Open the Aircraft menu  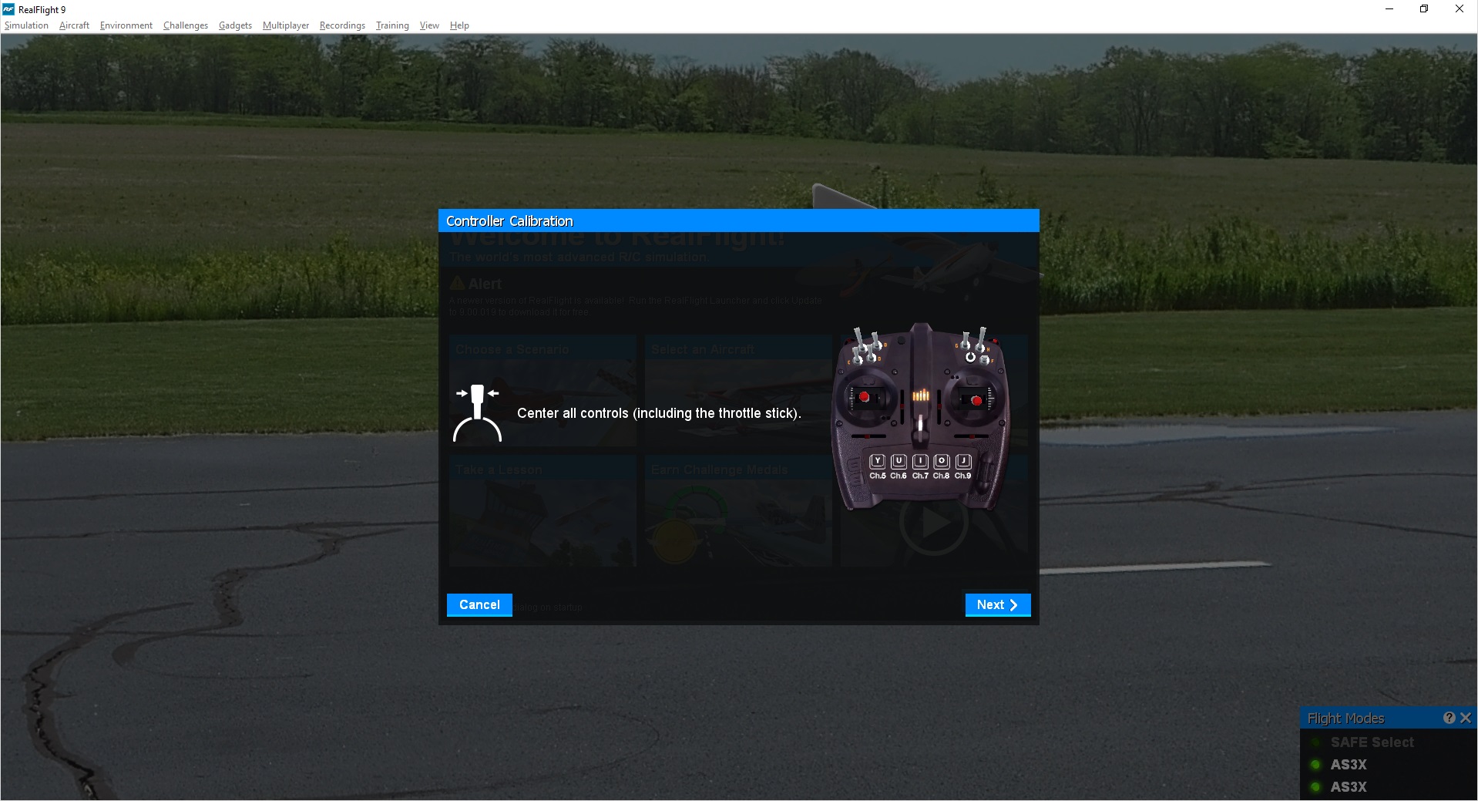74,25
